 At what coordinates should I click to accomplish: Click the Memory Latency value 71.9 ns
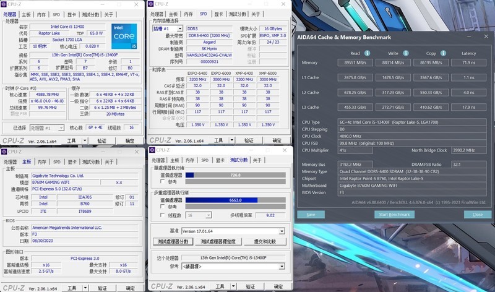[x=469, y=62]
